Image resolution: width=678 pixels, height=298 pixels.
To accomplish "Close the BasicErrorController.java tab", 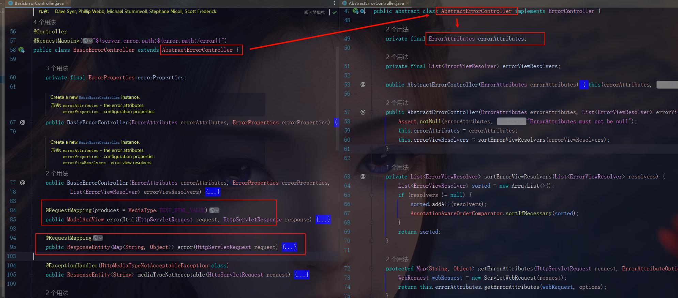I will [67, 3].
